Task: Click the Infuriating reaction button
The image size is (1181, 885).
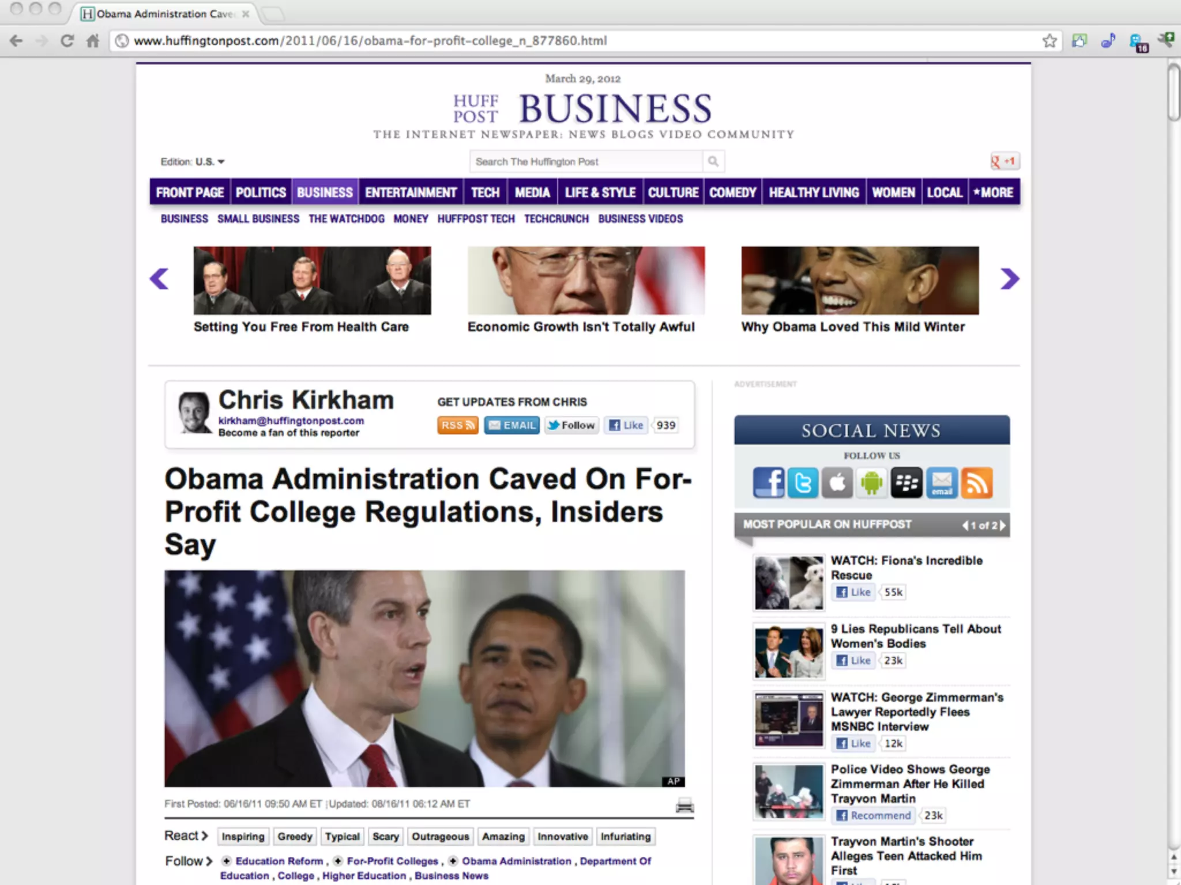Action: 626,837
